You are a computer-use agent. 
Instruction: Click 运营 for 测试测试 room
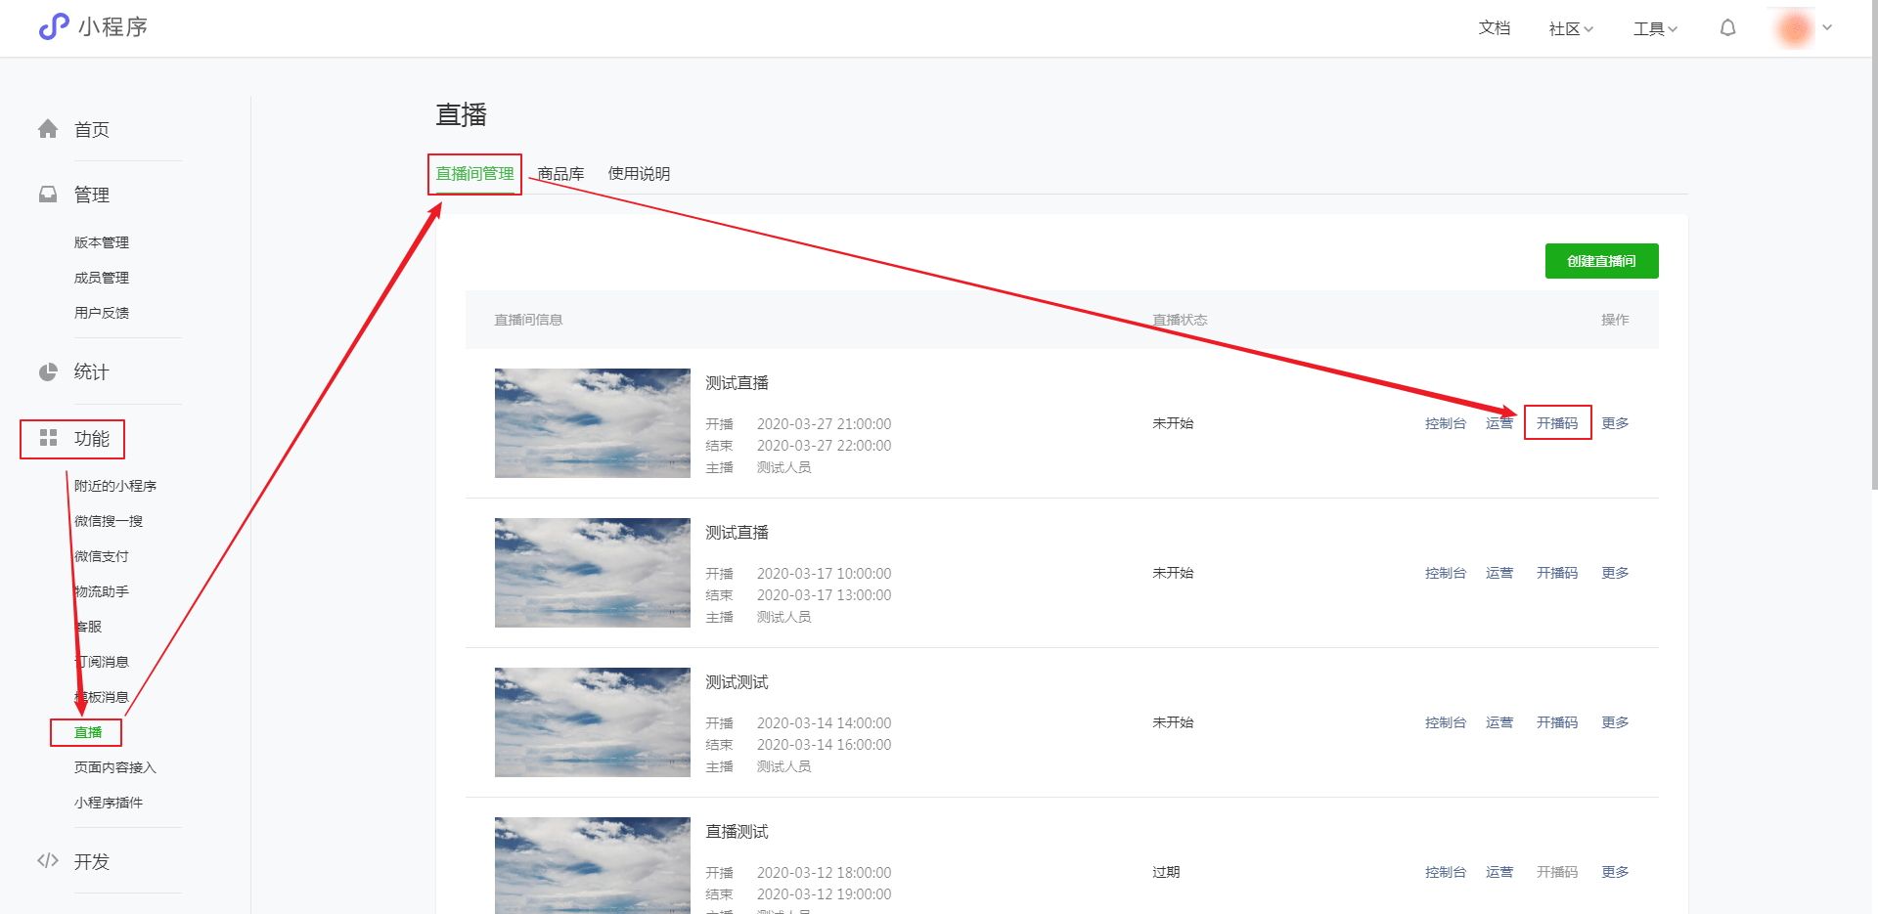(1499, 722)
